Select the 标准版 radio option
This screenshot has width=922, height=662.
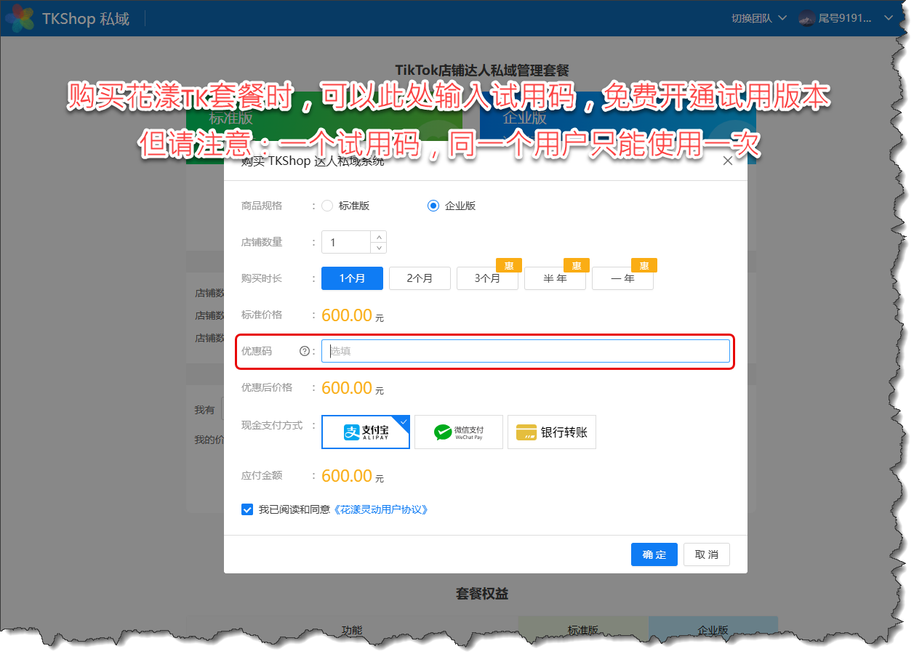click(x=327, y=206)
